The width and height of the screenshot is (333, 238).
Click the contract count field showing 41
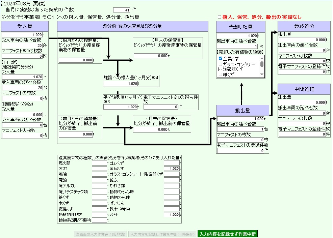coord(122,10)
